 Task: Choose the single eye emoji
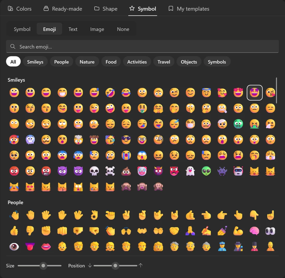click(14, 247)
